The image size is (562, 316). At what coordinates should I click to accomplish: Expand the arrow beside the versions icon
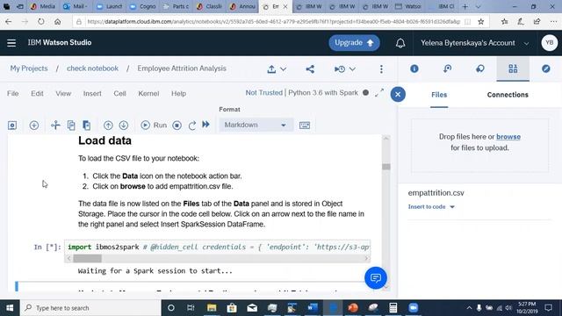pos(352,68)
